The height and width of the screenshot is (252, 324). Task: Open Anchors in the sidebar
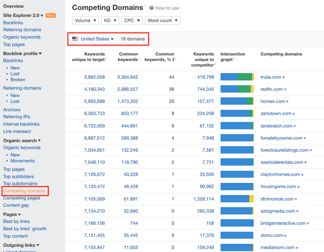(x=12, y=110)
